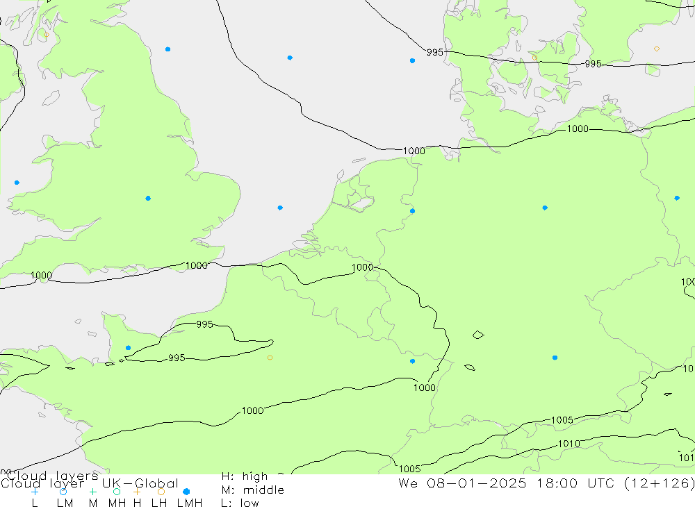Viewport: 695px width, 509px height.
Task: Select the orange LH marker in northern France
Action: [x=270, y=358]
